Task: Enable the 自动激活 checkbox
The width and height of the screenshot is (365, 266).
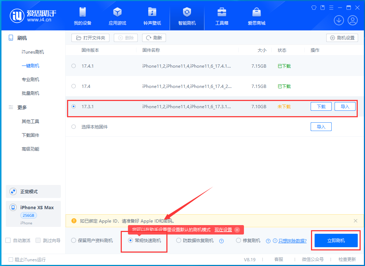Action: tap(8, 240)
